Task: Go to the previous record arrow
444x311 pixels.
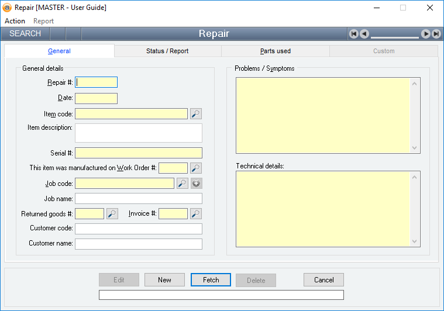Action: [364, 34]
